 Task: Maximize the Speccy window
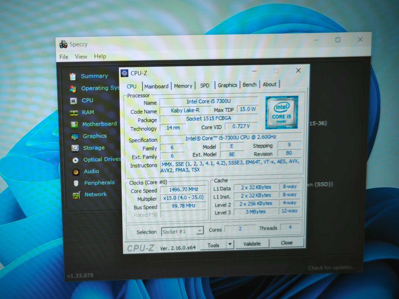pos(338,40)
